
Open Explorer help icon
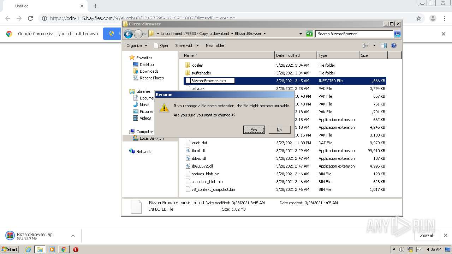pos(394,46)
